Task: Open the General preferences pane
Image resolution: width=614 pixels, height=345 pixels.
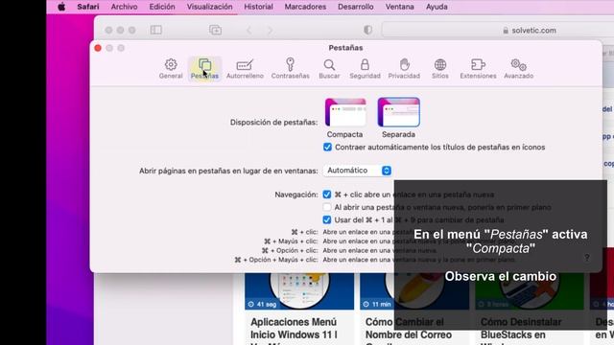Action: [x=171, y=69]
